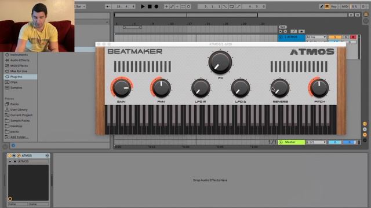The width and height of the screenshot is (371, 208).
Task: Open Sample Packs folder in browser
Action: (20, 121)
